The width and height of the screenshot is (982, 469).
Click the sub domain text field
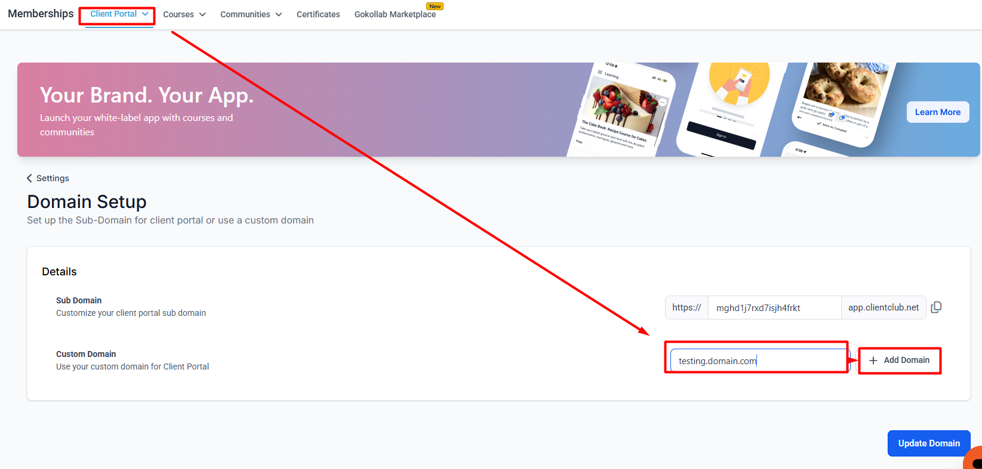point(774,308)
